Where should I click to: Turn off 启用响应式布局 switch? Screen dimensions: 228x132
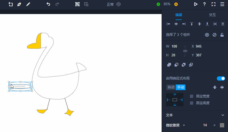click(x=221, y=78)
